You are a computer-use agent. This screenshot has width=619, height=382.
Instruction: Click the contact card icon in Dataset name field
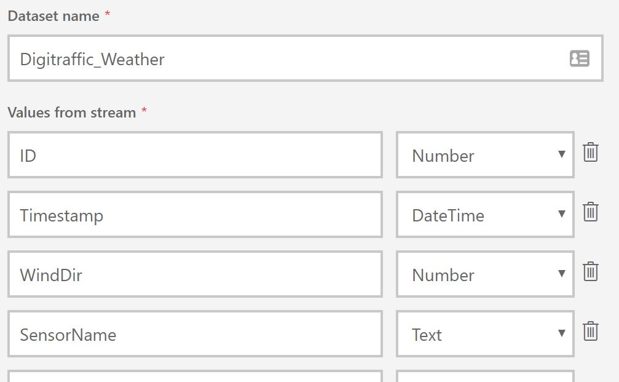click(x=579, y=58)
